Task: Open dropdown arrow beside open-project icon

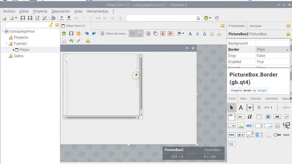Action: (x=16, y=18)
